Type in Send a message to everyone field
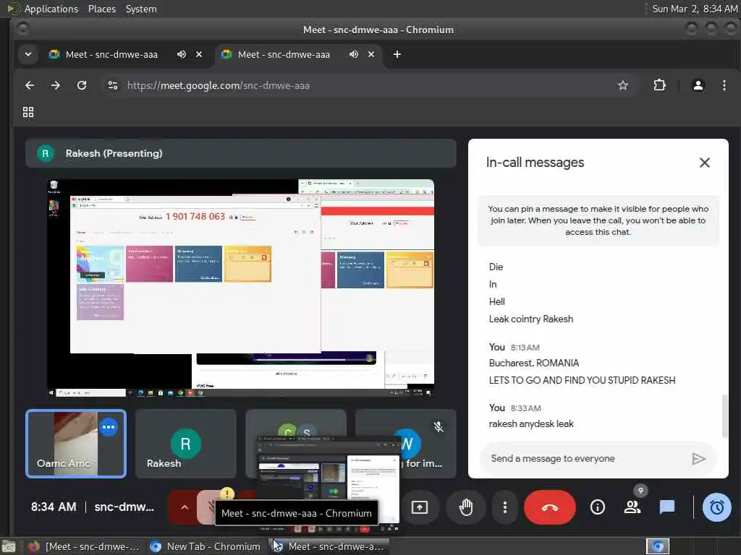This screenshot has width=741, height=555. (x=586, y=459)
